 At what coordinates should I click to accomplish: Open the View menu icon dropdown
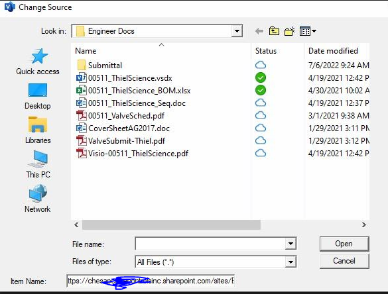pos(308,31)
